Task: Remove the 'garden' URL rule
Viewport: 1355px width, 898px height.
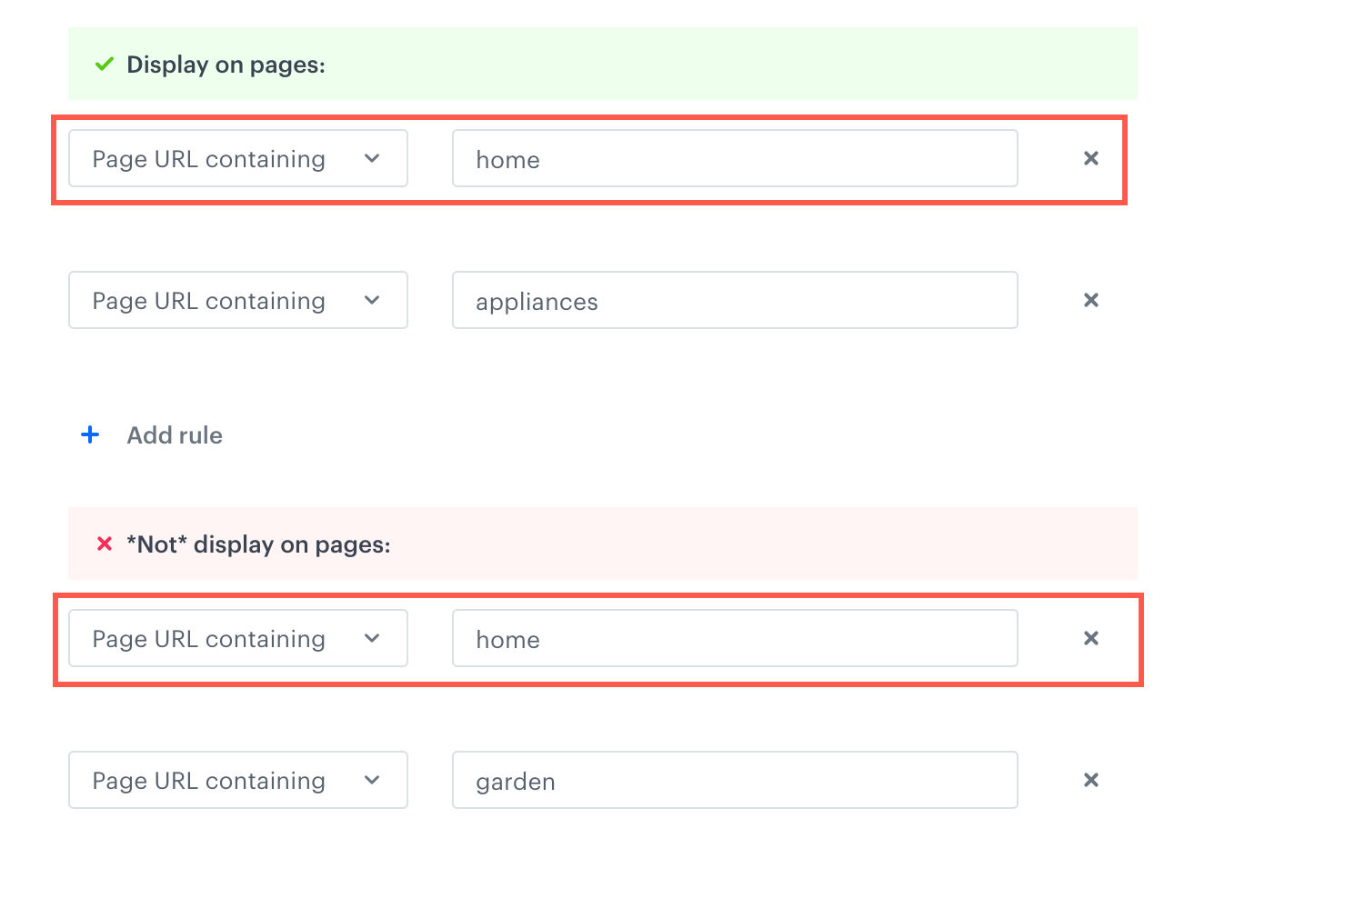Action: coord(1091,780)
